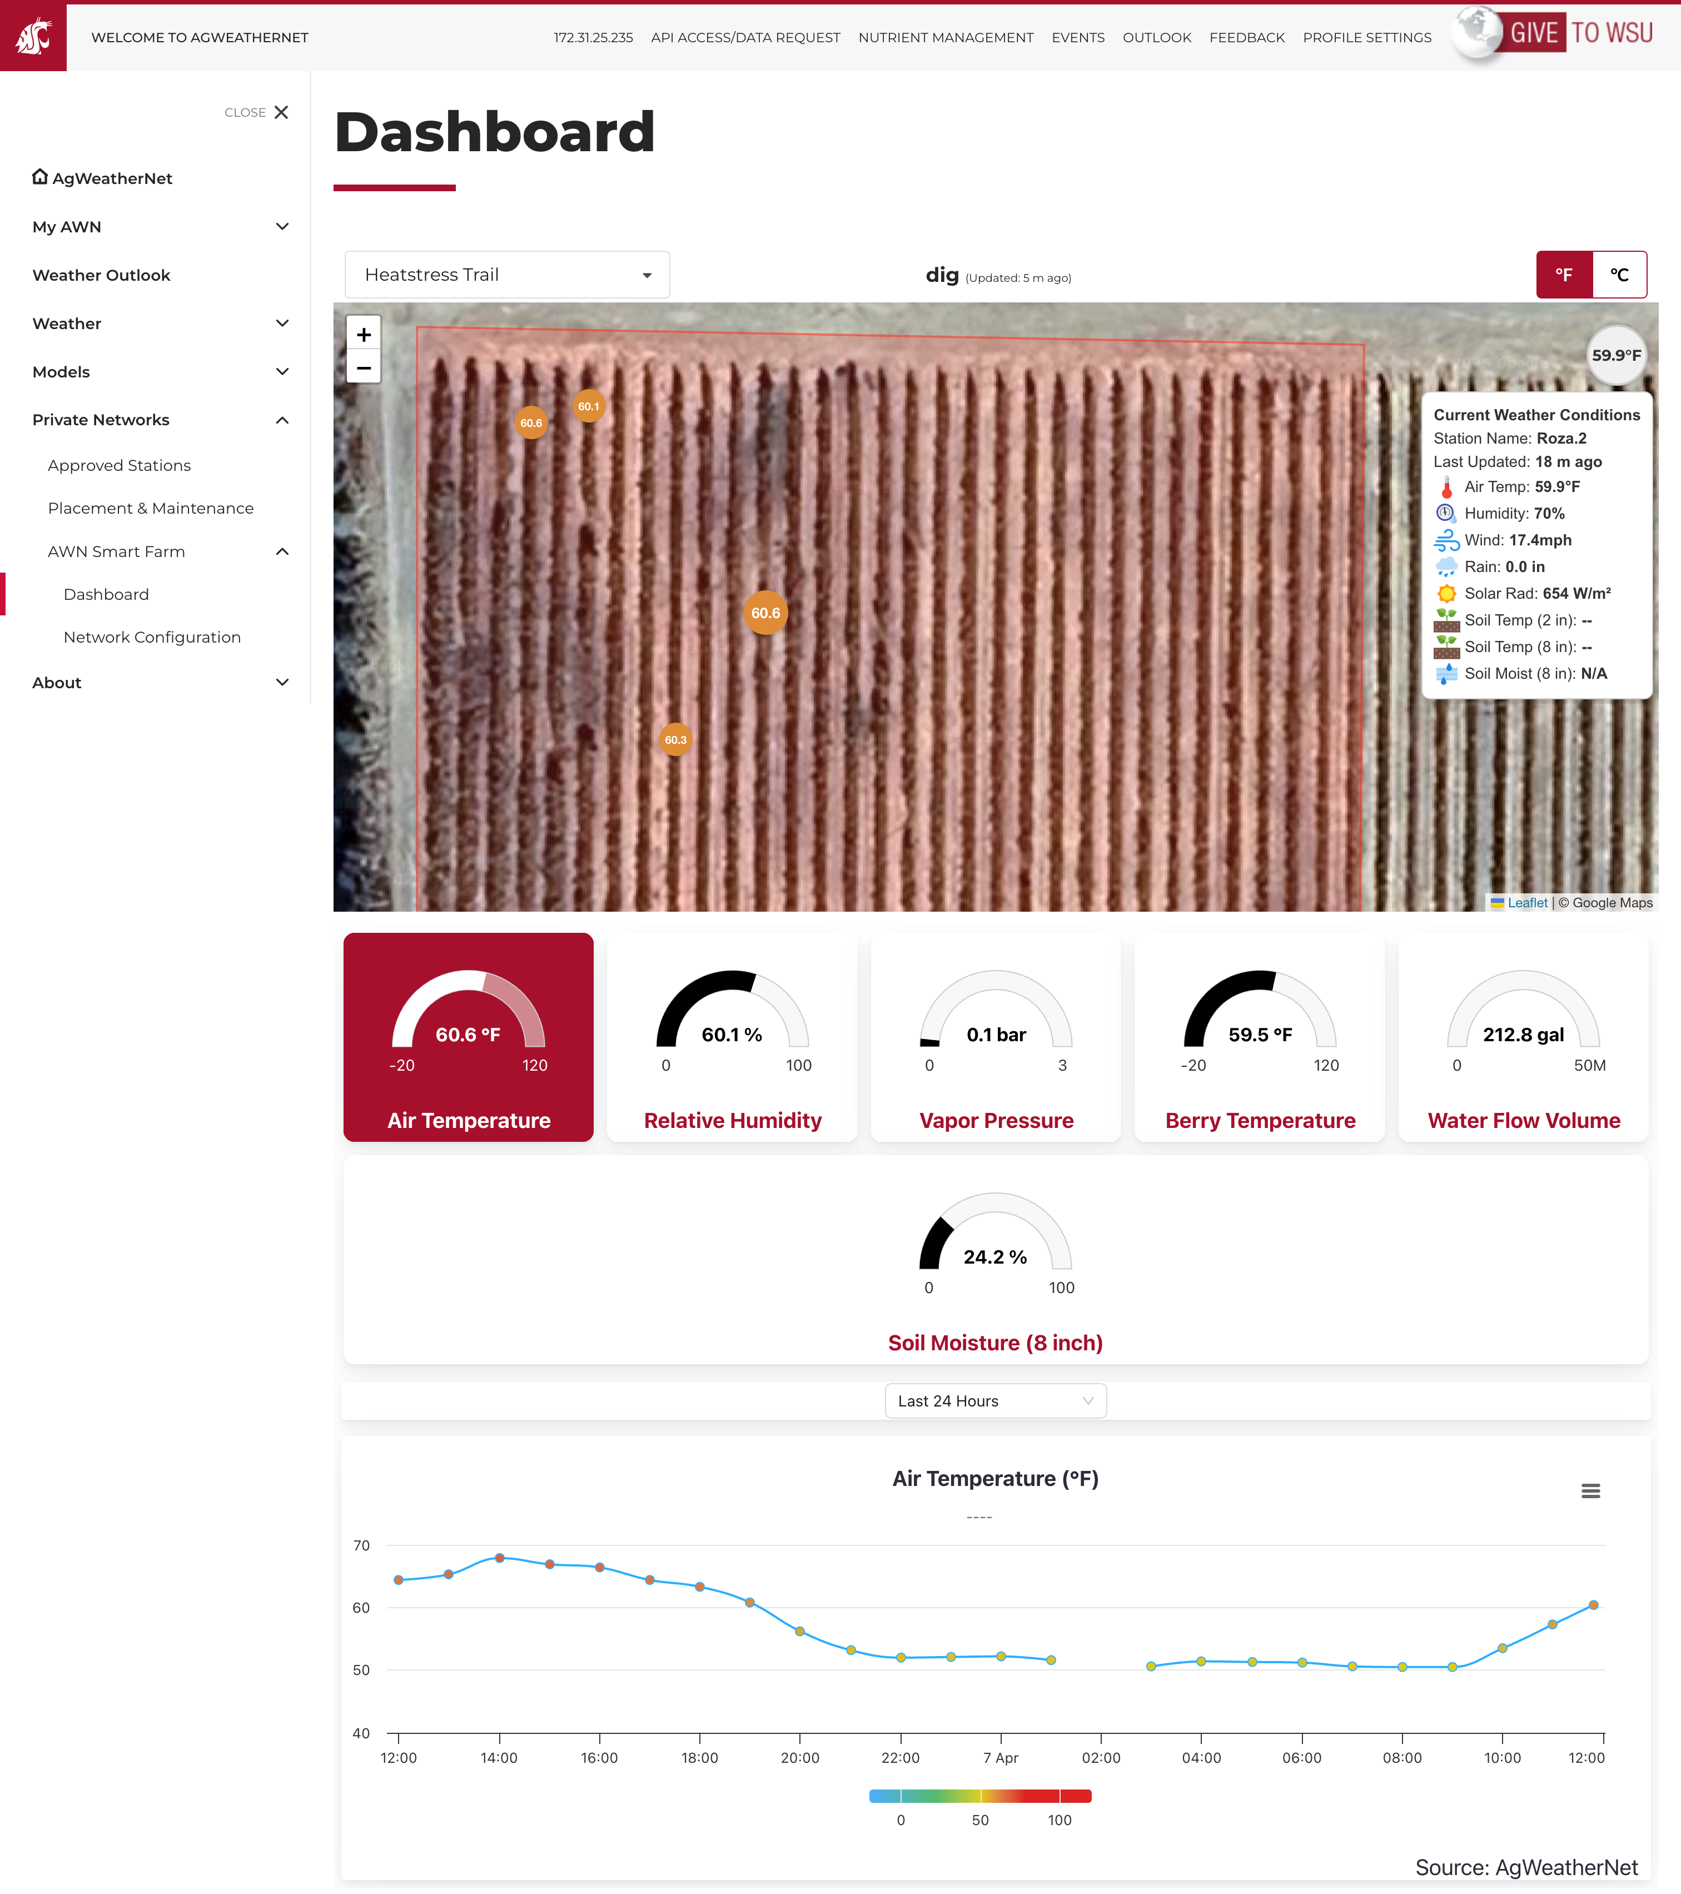The width and height of the screenshot is (1681, 1894).
Task: Select the Water Flow Volume gauge card
Action: point(1524,1037)
